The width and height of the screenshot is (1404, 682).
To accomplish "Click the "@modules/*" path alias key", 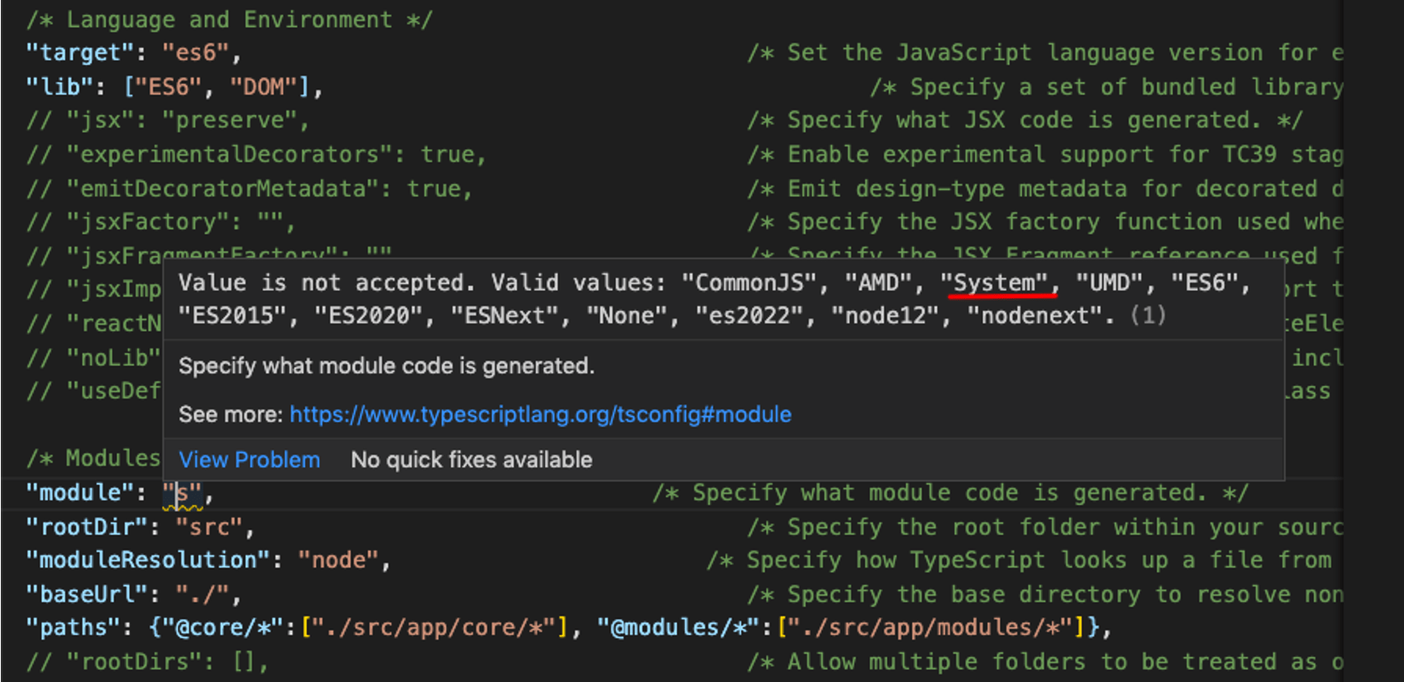I will (678, 628).
